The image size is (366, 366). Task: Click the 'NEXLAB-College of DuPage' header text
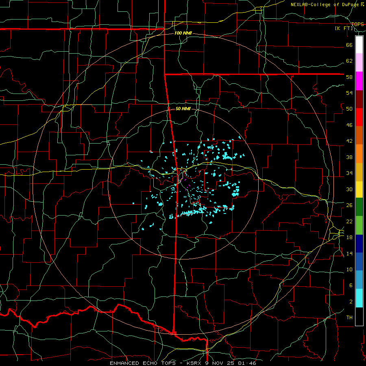tap(325, 4)
